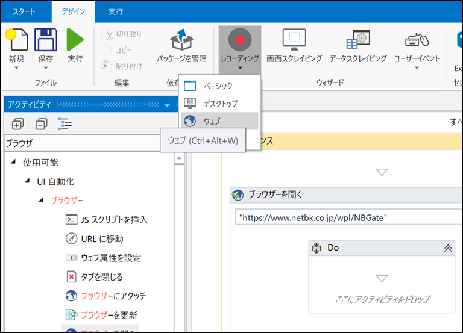The width and height of the screenshot is (463, 333).
Task: Select the JS スクリプトを挿入 activity
Action: pos(106,220)
